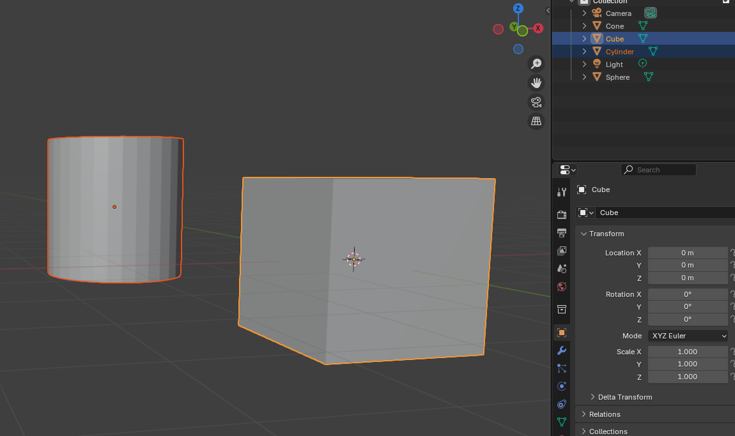This screenshot has height=436, width=735.
Task: Select the cube object in the viewport
Action: 367,270
